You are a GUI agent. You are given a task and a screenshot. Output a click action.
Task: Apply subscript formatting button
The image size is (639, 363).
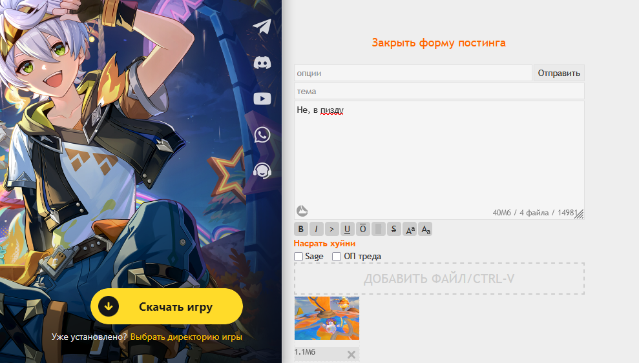click(425, 230)
